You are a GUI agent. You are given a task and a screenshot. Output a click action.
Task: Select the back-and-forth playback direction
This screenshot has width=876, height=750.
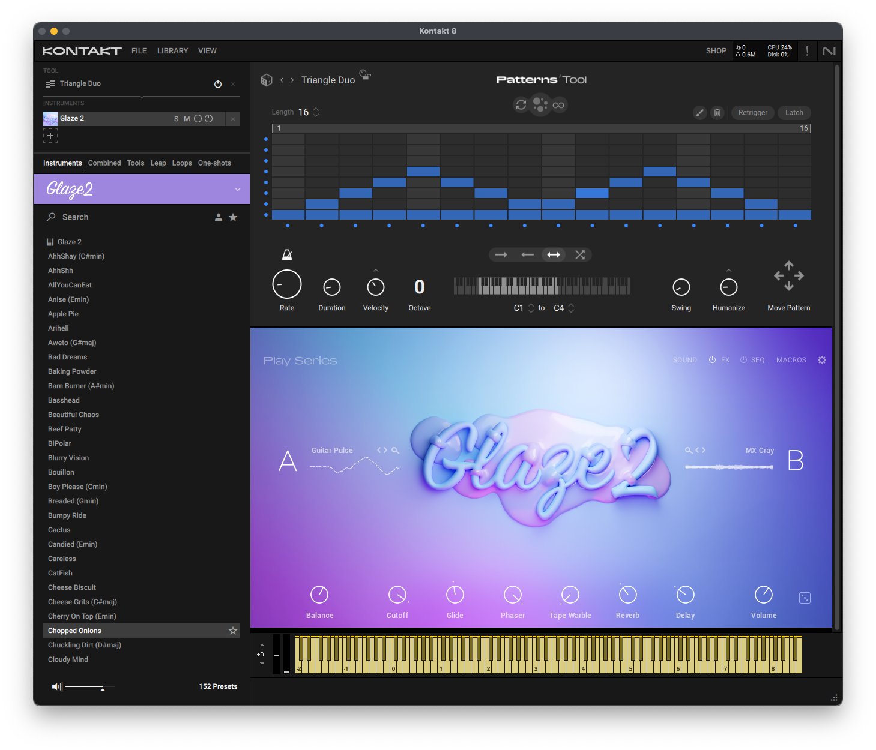(554, 255)
